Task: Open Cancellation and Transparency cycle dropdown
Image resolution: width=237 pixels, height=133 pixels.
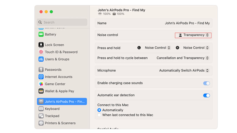Action: (183, 58)
